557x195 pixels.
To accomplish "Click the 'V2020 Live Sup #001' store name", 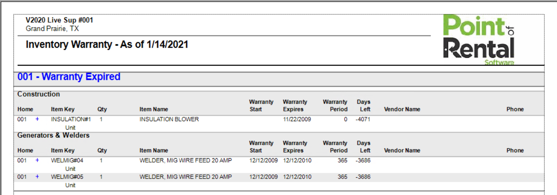I will 59,20.
